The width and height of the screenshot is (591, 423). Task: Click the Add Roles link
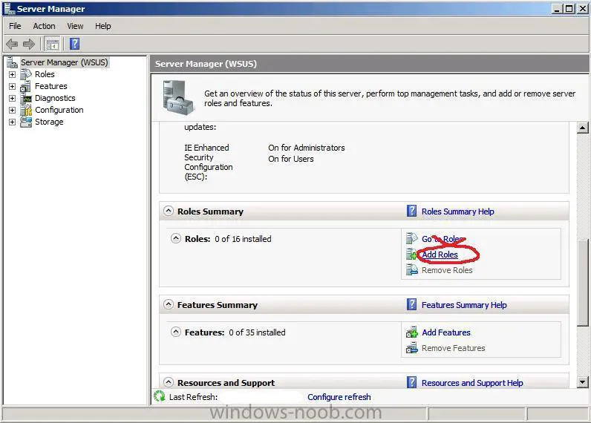(x=440, y=255)
